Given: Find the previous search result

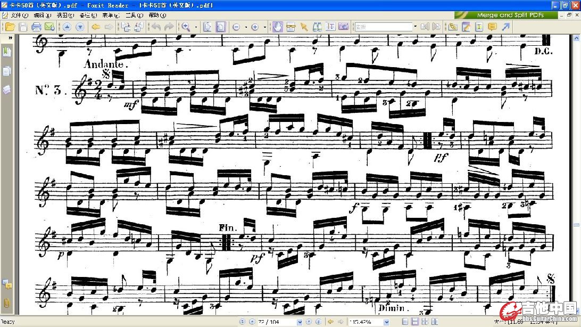Looking at the screenshot, I should (x=425, y=27).
